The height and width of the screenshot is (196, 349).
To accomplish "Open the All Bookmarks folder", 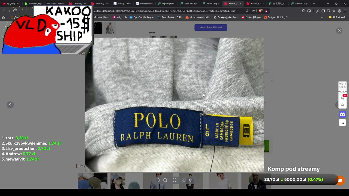I will [x=337, y=17].
